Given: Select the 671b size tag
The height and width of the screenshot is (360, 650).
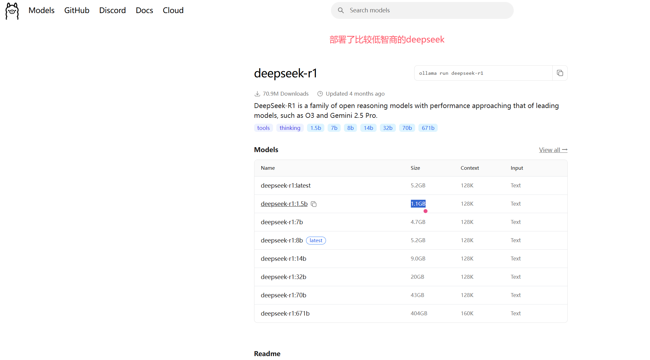Looking at the screenshot, I should (428, 128).
